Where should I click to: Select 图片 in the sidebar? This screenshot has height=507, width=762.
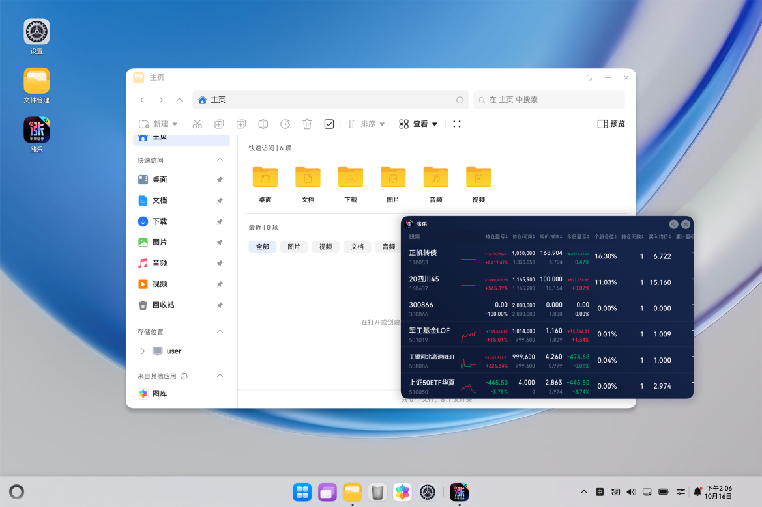pos(181,242)
